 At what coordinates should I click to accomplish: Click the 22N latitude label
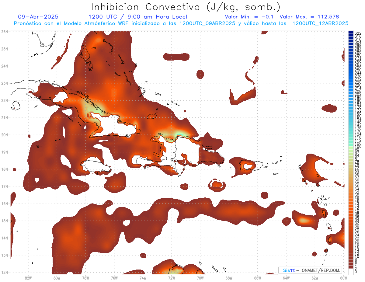[5, 100]
